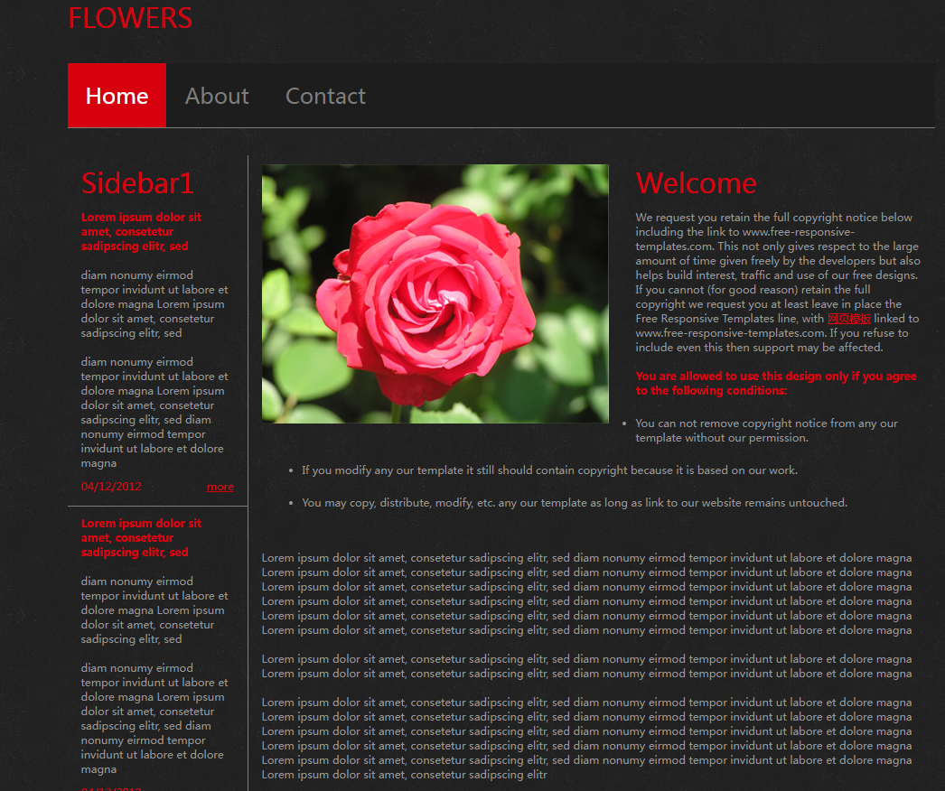Click the Sidebar1 heading
This screenshot has height=791, width=945.
point(137,183)
